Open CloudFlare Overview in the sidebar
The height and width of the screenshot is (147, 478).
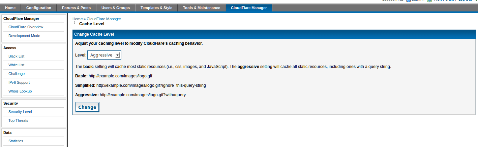pos(26,27)
